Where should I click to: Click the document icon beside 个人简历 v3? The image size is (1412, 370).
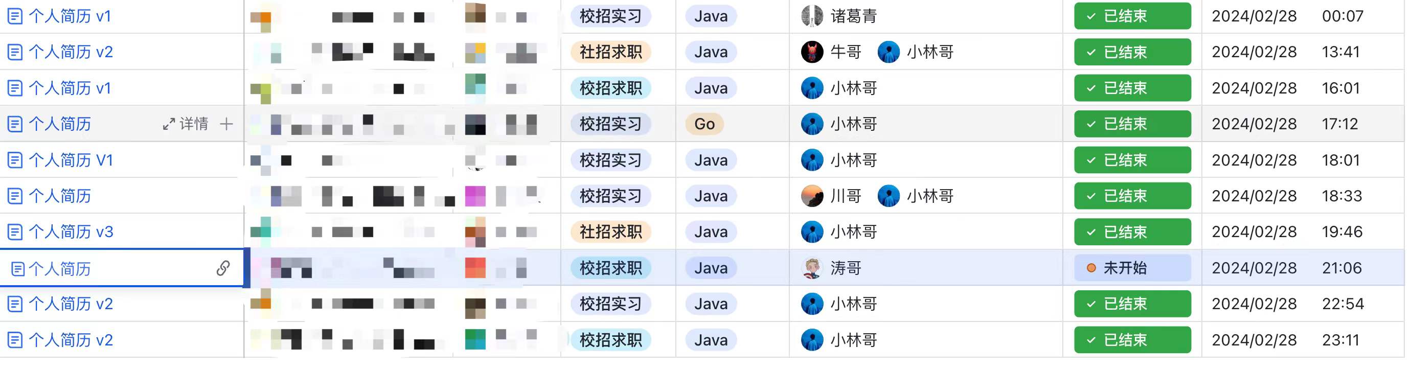[15, 232]
